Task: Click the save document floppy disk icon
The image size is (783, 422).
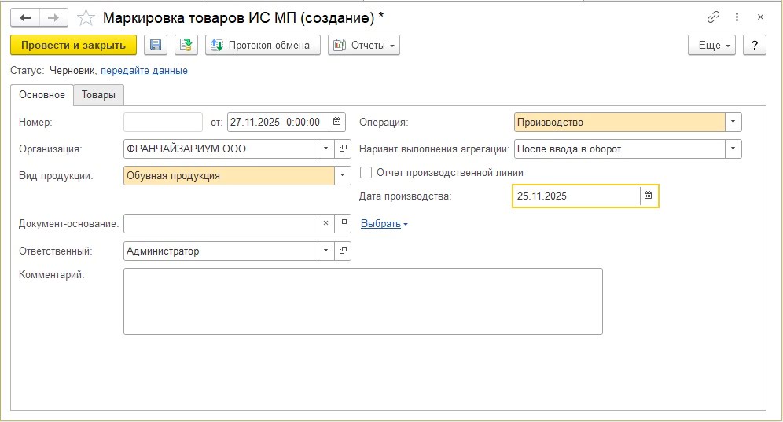Action: (x=156, y=46)
